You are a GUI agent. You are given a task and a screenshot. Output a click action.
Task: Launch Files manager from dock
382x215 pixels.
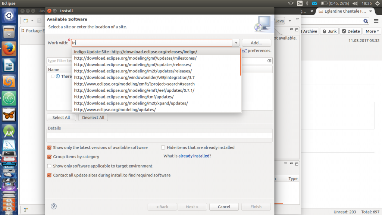point(9,32)
